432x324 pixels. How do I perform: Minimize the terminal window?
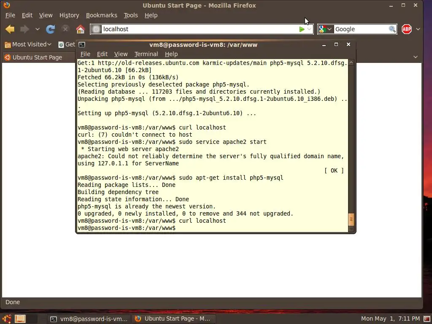[324, 45]
